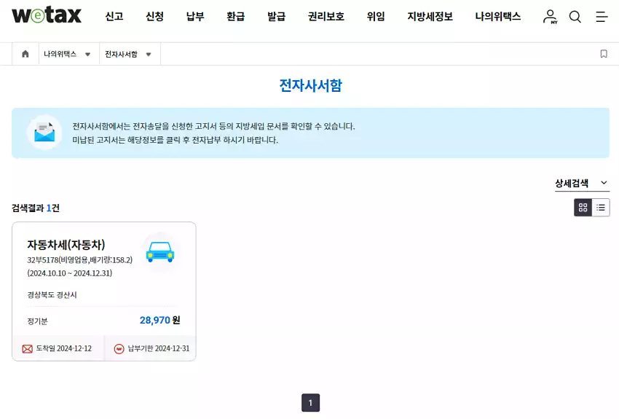Click the period (2024.10.10 ~ 2024.12.31)
This screenshot has height=419, width=619.
(69, 273)
